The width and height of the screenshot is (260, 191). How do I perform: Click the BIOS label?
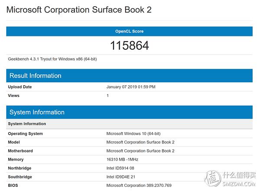point(13,185)
